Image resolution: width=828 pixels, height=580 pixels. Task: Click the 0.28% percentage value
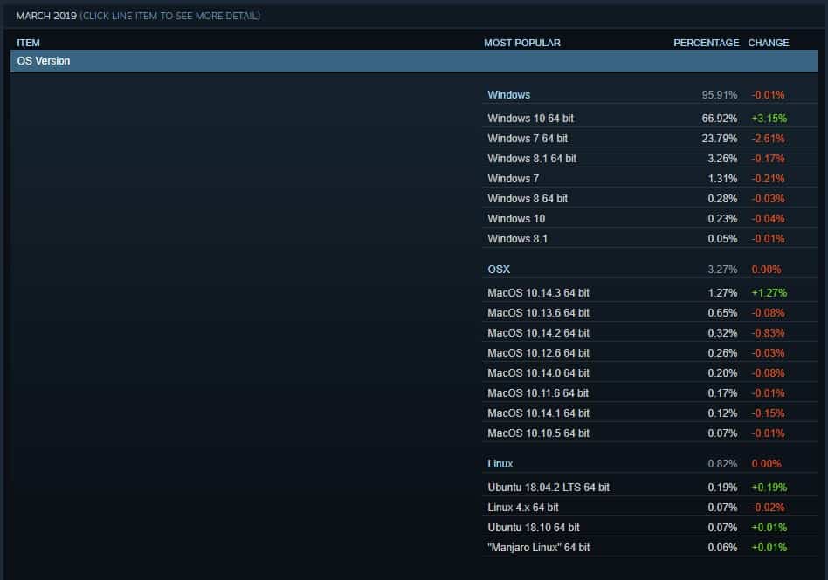tap(722, 199)
